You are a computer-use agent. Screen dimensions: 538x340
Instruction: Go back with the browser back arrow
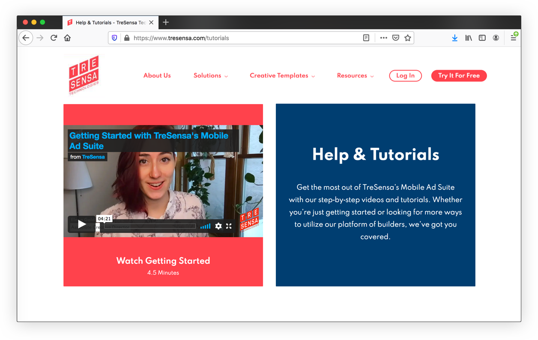(x=26, y=38)
